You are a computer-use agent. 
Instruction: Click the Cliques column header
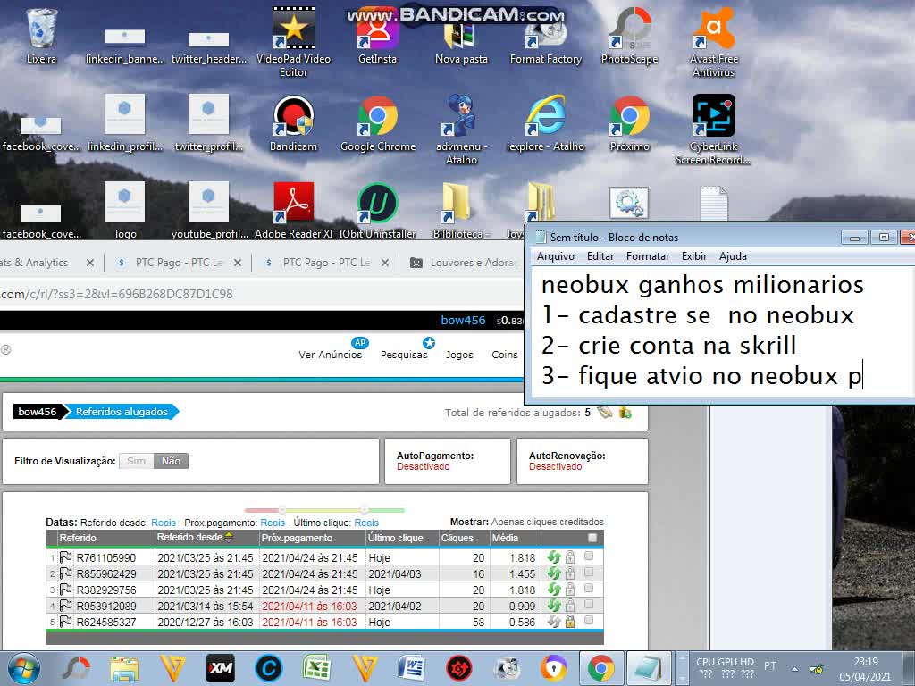457,538
